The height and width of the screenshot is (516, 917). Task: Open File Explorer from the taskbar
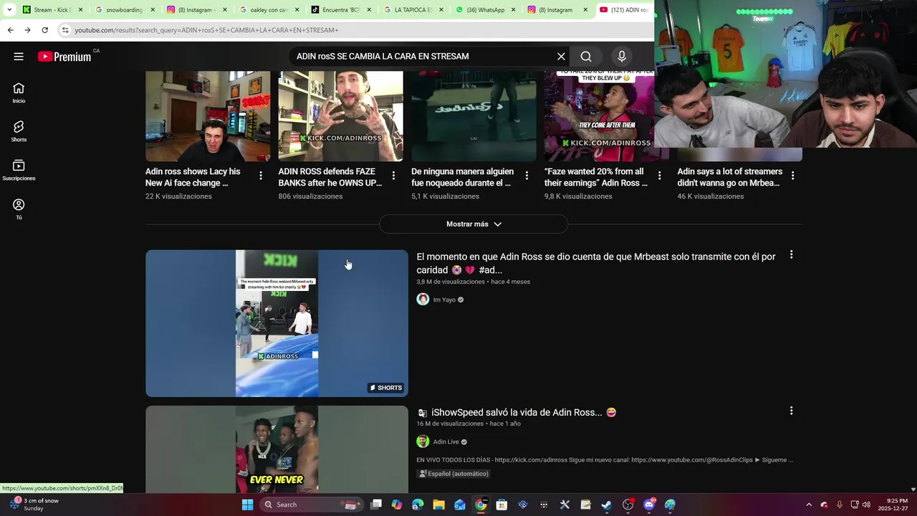point(438,505)
